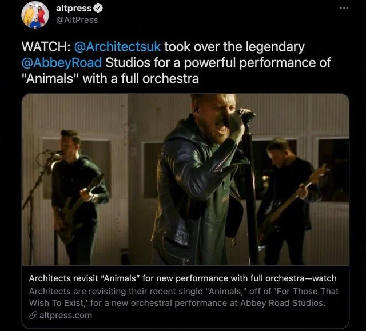Click the chain link icon beside altpress.com
Screen dimensions: 366x331
[33, 316]
